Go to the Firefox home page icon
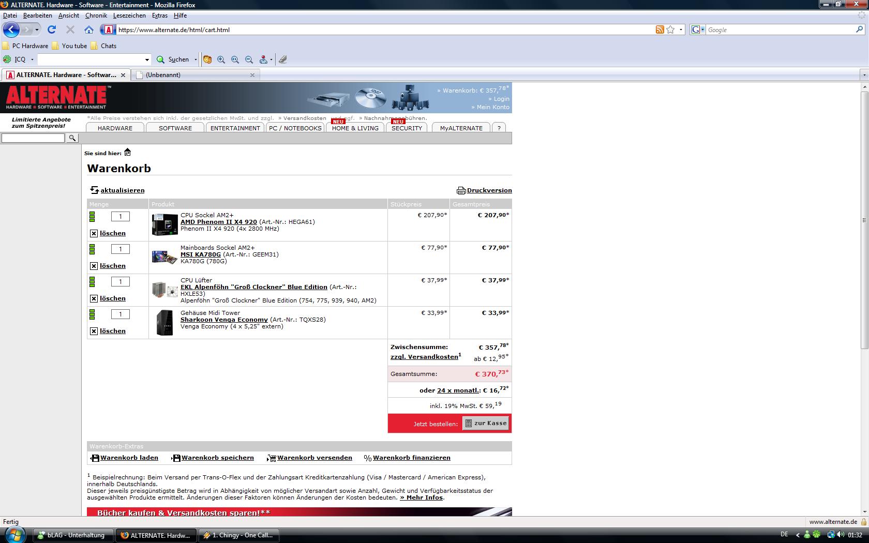869x543 pixels. point(89,29)
